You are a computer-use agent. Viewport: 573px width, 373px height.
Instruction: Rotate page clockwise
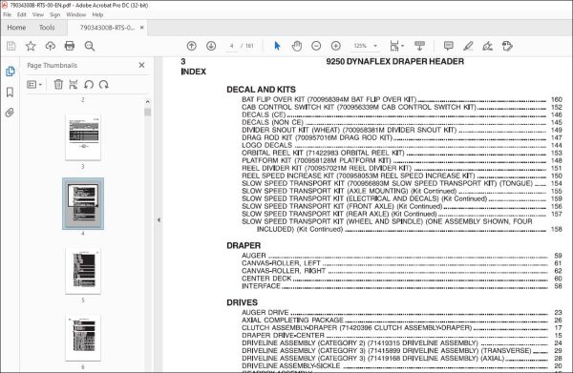(104, 85)
